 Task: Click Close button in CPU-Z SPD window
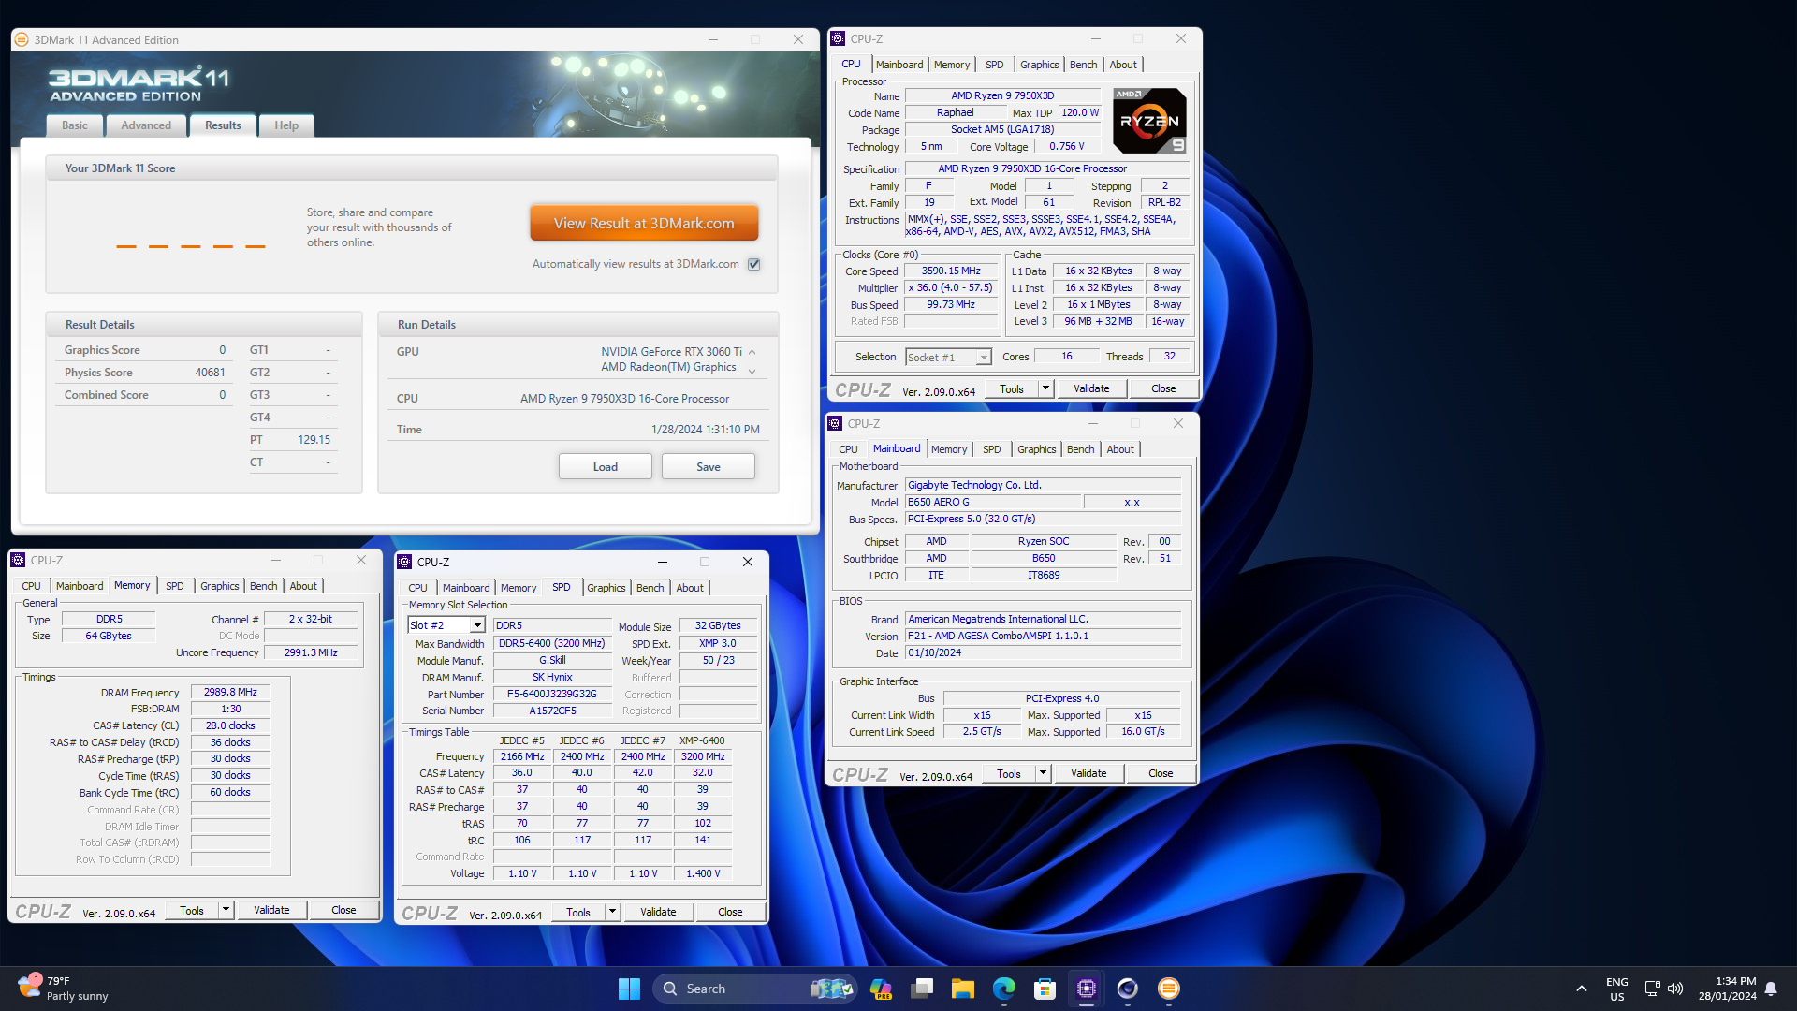tap(730, 912)
